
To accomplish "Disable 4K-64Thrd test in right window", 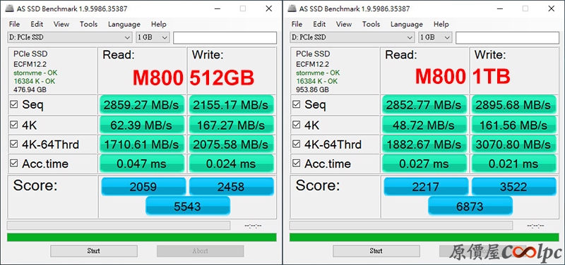I will 297,144.
